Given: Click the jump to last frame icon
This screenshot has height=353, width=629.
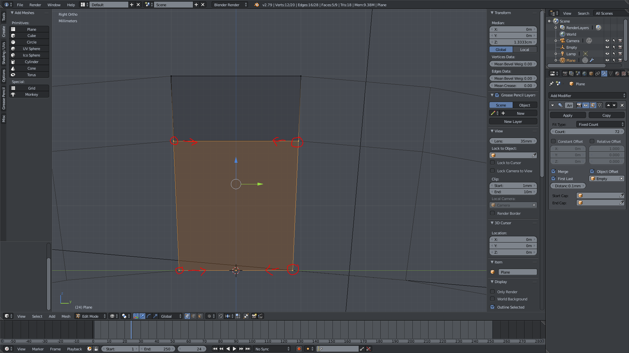Looking at the screenshot, I should click(248, 349).
